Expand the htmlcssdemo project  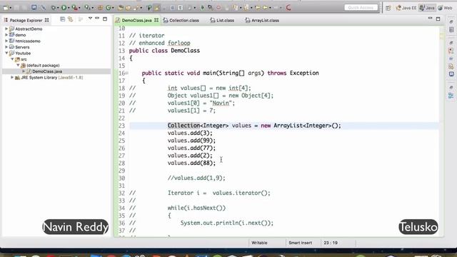point(6,41)
